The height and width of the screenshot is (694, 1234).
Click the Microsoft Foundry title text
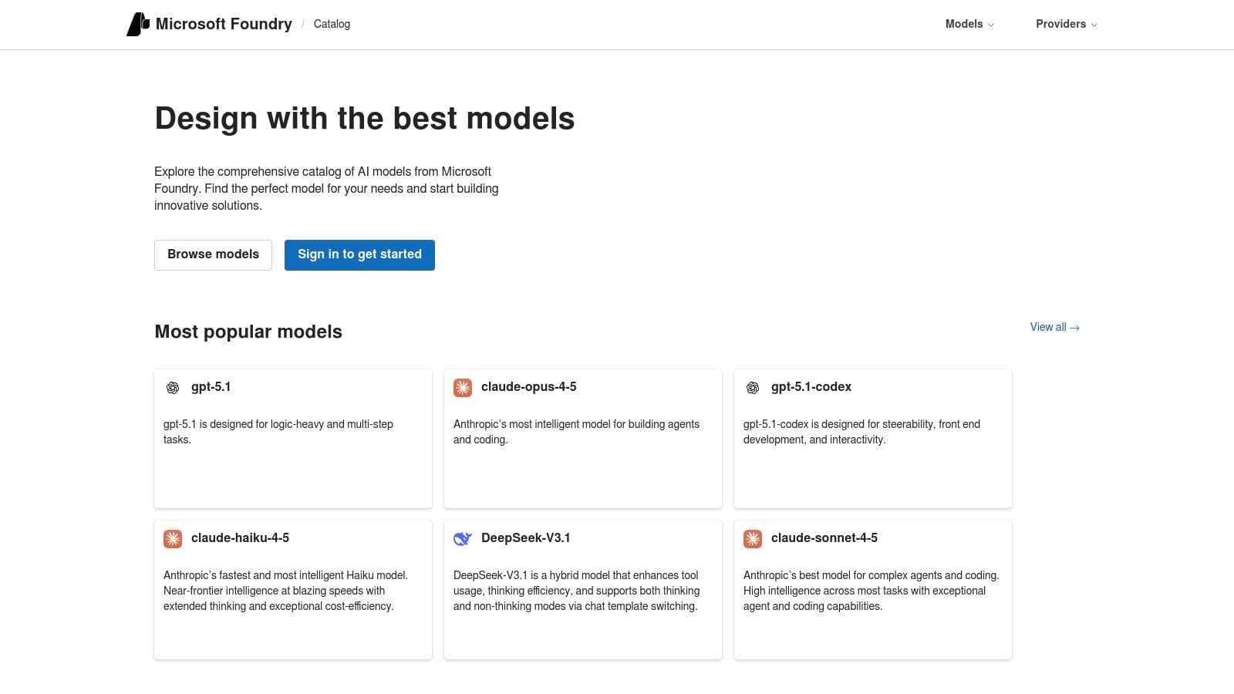[x=224, y=24]
